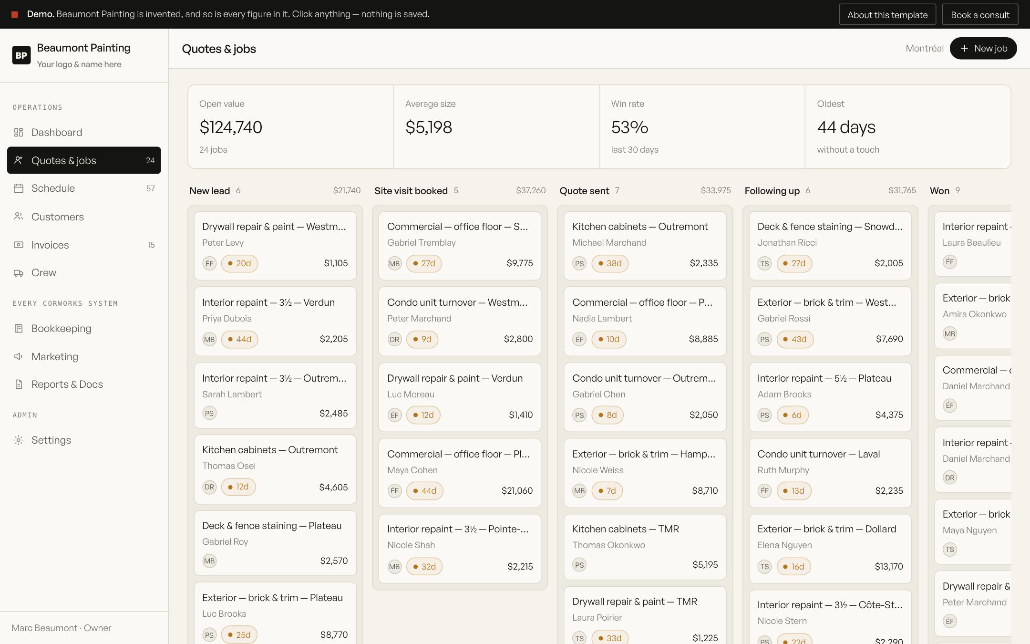The height and width of the screenshot is (644, 1030).
Task: Click the MB avatar on Gabriel Roy's card
Action: pos(209,561)
